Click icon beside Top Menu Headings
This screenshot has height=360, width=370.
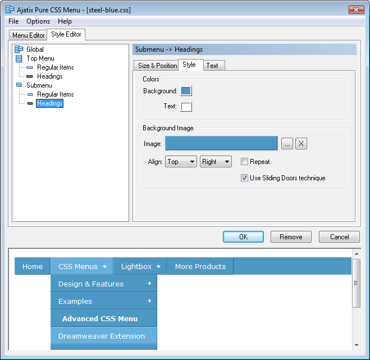point(30,76)
